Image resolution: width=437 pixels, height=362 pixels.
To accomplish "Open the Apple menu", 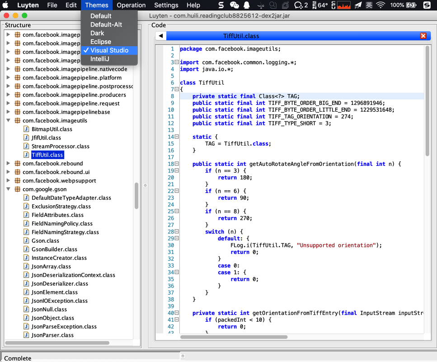I will [x=5, y=5].
